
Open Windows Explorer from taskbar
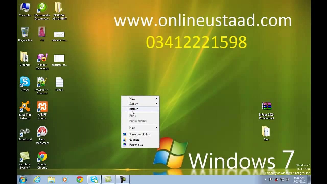click(x=51, y=180)
